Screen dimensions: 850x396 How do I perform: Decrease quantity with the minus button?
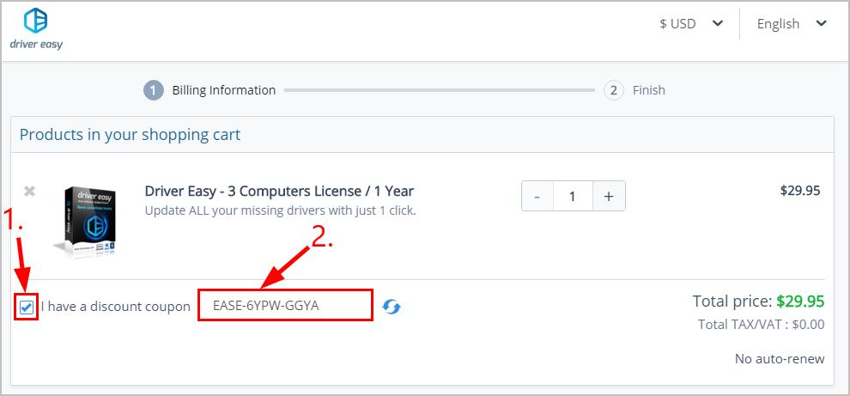[x=537, y=196]
